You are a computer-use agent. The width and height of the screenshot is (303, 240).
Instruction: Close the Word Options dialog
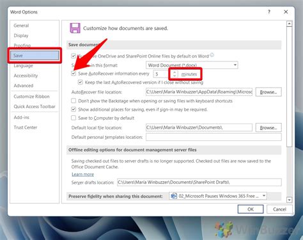pyautogui.click(x=286, y=12)
